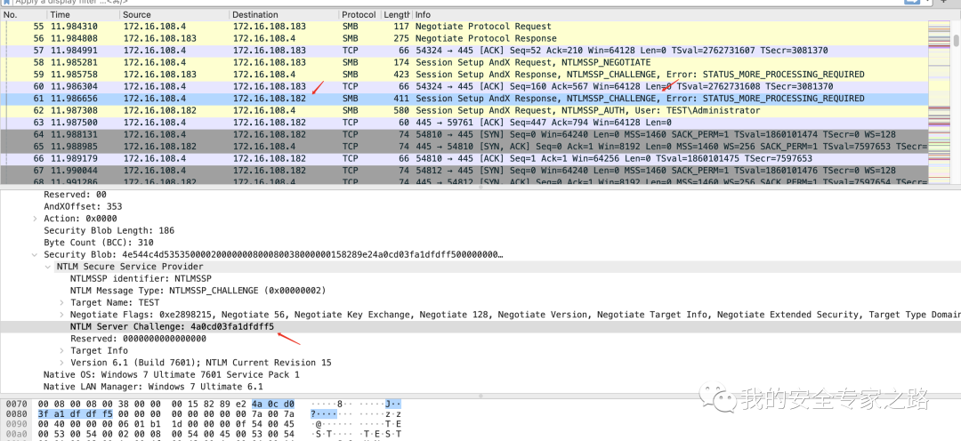Select packet 66 ACK Seq=1 Ack=1

point(464,158)
